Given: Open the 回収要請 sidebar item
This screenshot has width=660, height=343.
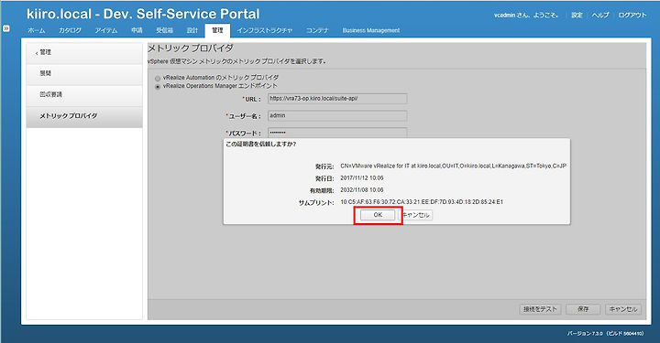Looking at the screenshot, I should 84,95.
